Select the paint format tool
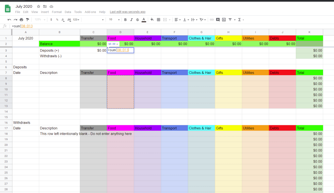This screenshot has width=334, height=193. pyautogui.click(x=27, y=20)
